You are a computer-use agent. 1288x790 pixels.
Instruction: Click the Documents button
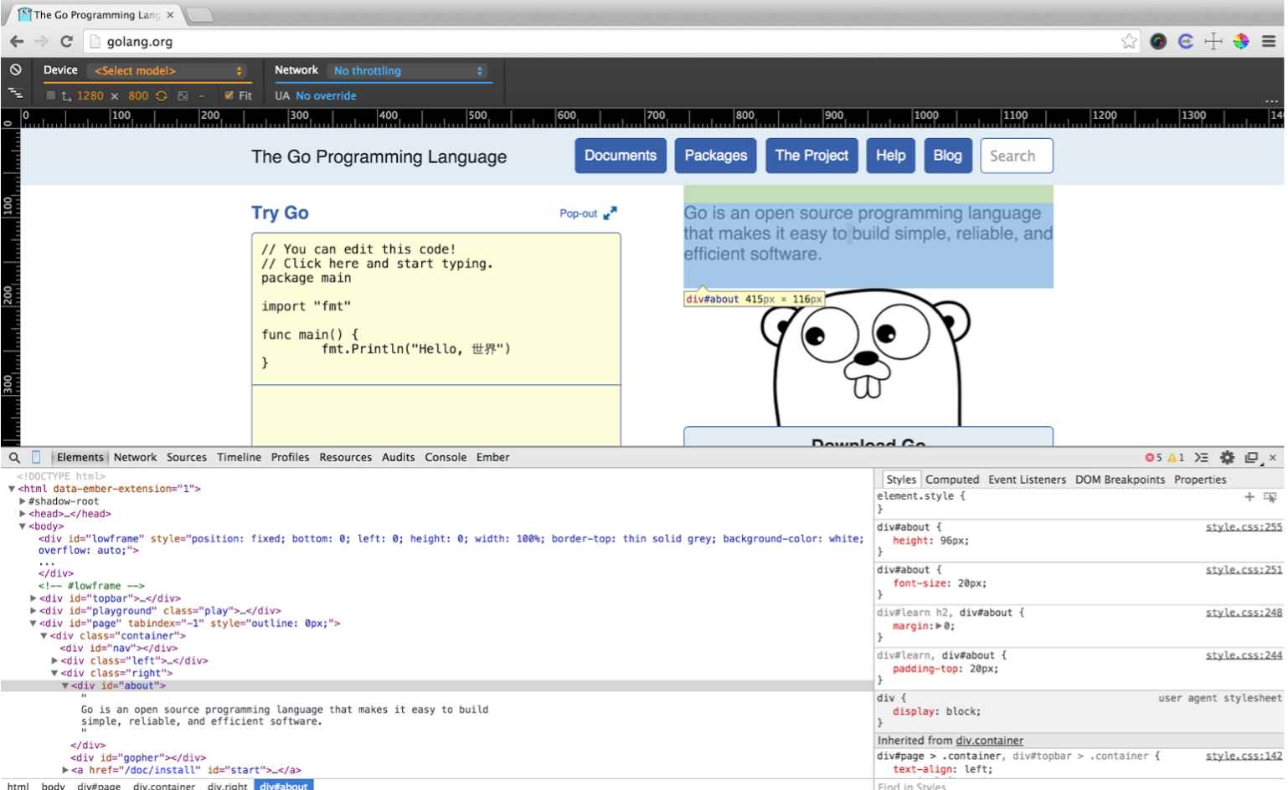click(621, 156)
